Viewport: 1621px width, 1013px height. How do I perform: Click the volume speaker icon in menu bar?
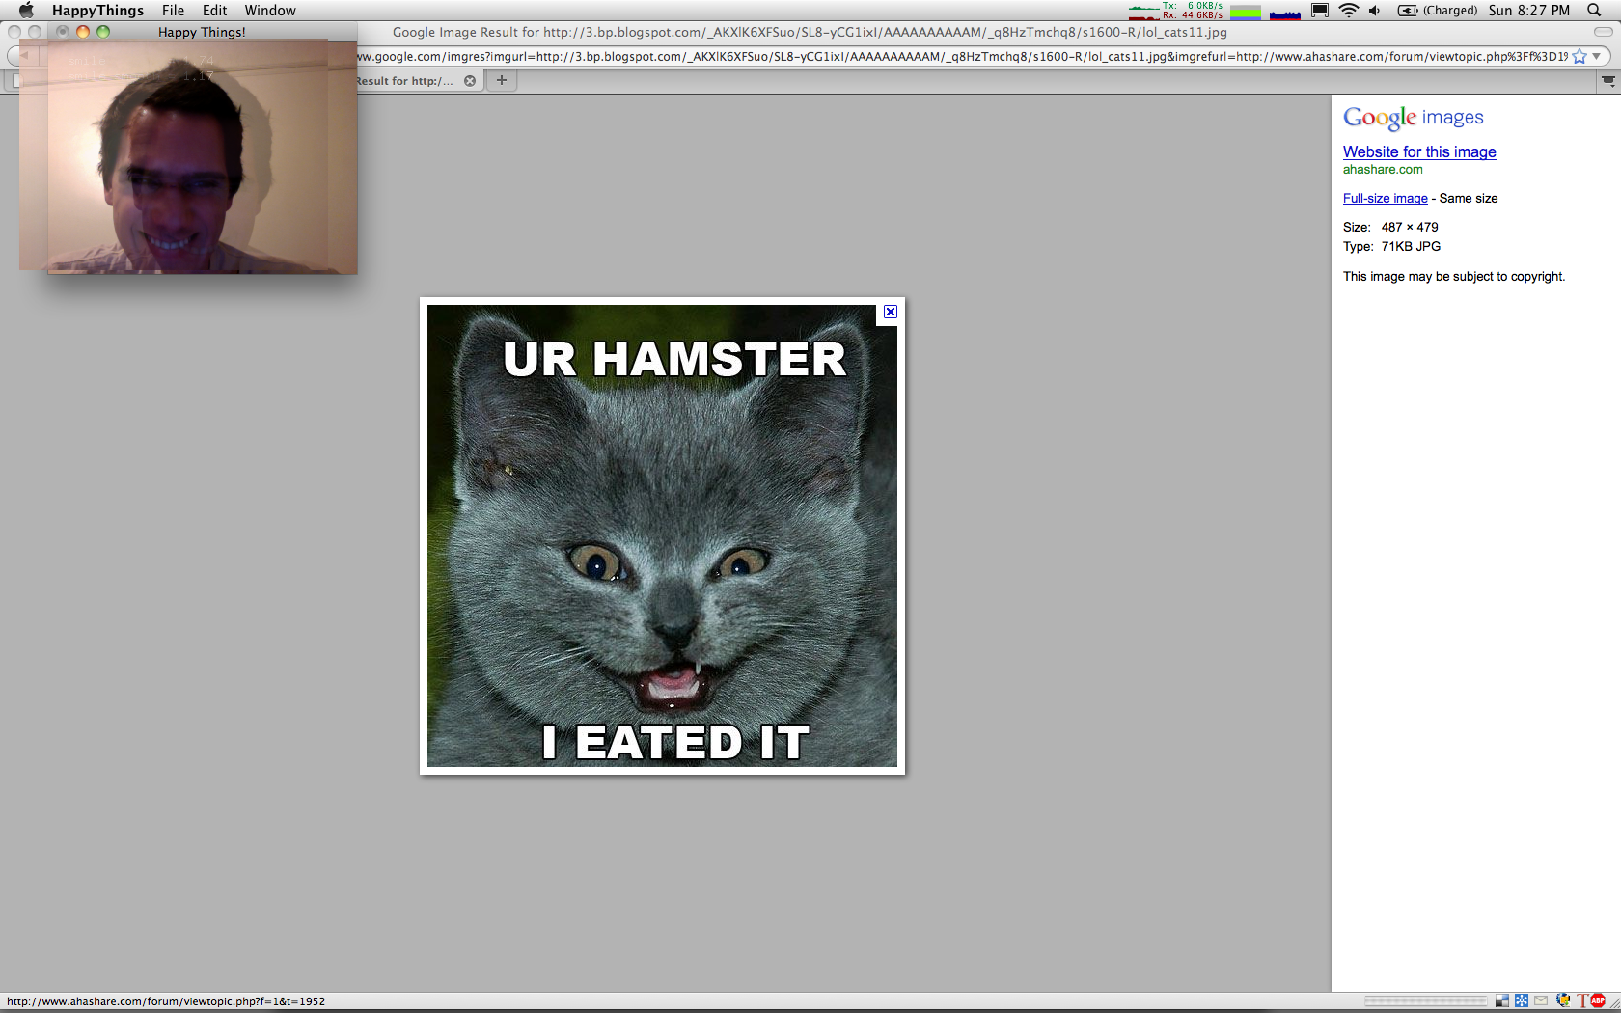tap(1374, 11)
